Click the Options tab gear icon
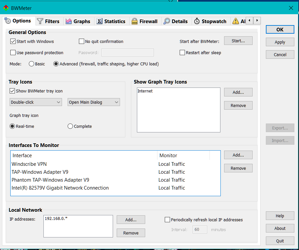 8,20
